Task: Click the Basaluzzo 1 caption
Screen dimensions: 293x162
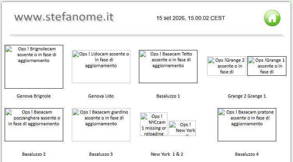Action: point(168,96)
